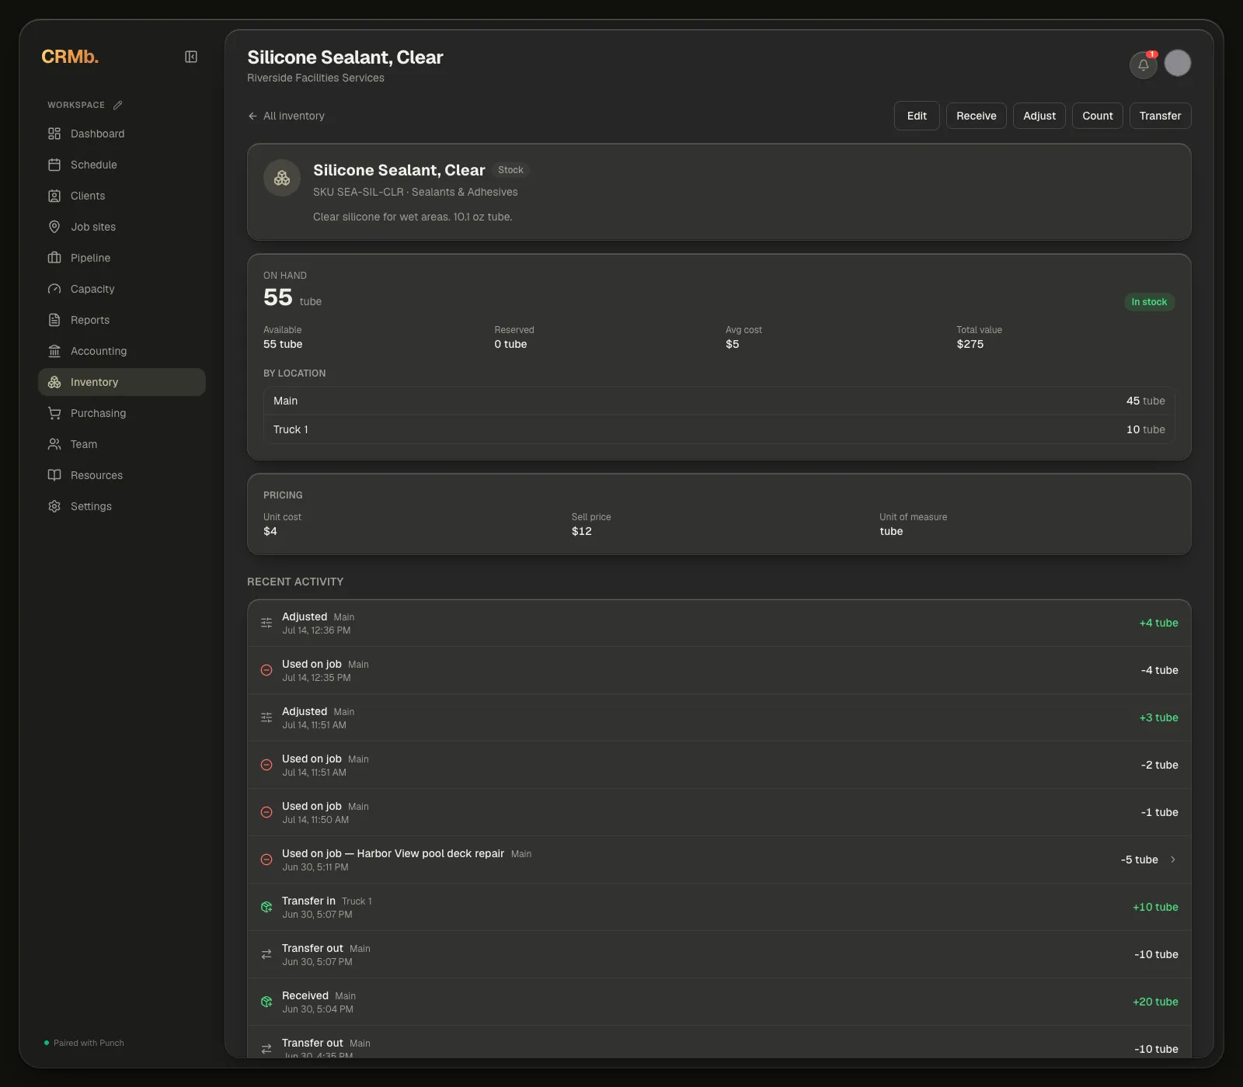Click the Resources book icon
1243x1087 pixels.
click(x=54, y=475)
